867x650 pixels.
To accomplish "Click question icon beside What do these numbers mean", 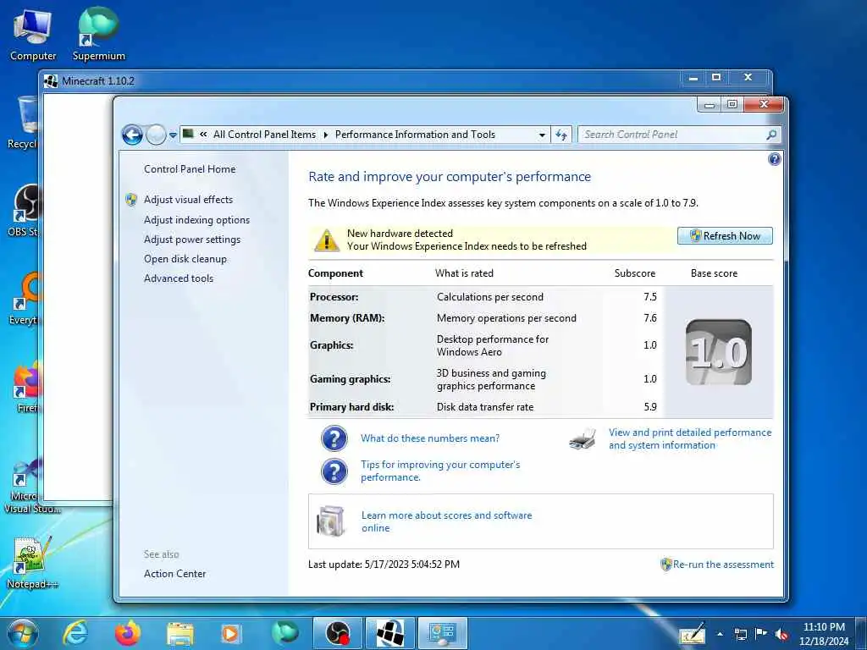I will [334, 439].
